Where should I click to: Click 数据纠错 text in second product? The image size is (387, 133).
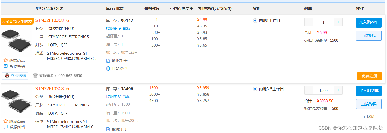[x=17, y=127]
